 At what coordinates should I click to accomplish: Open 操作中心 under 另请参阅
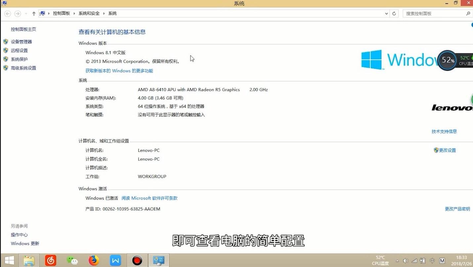19,235
